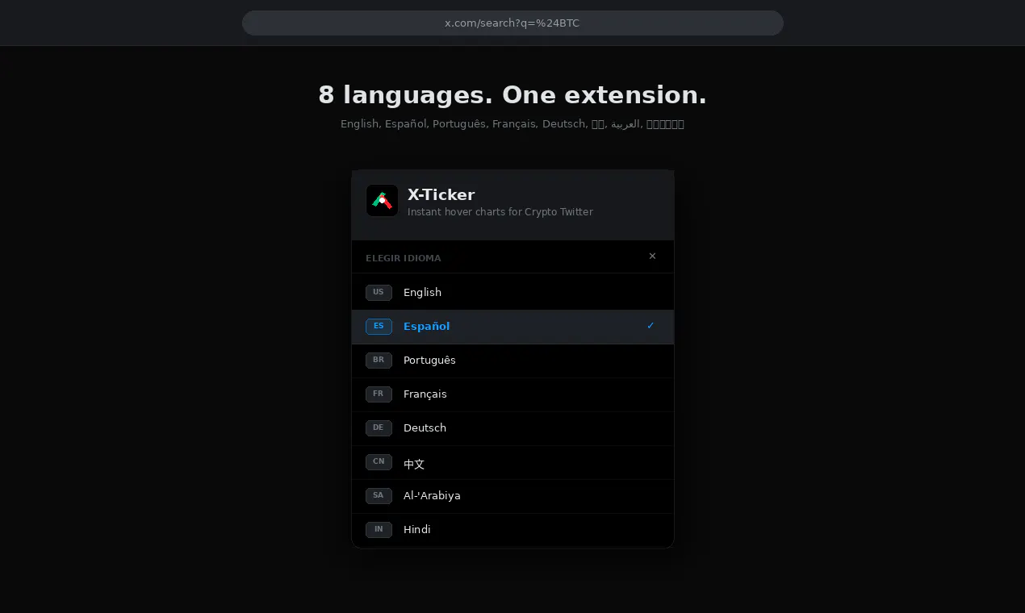Screen dimensions: 1025x613
Task: Click the CN country badge
Action: pos(379,462)
